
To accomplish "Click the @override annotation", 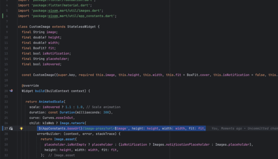I will click(x=30, y=85).
